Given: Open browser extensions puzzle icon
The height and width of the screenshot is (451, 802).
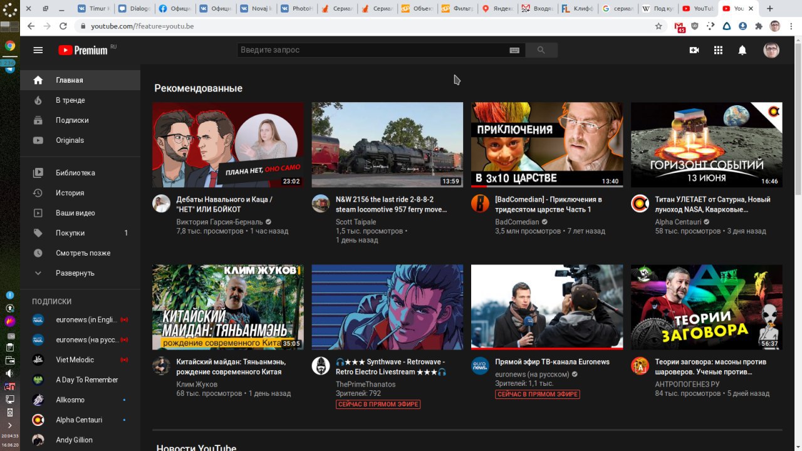Looking at the screenshot, I should pos(759,26).
